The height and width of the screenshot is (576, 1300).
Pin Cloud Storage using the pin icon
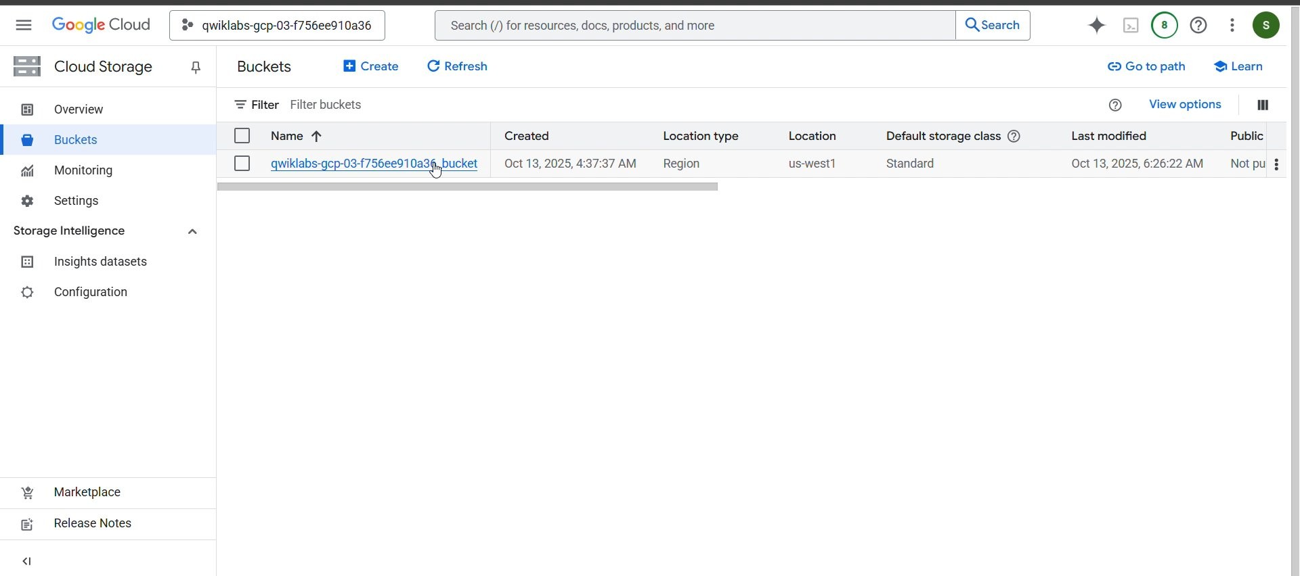click(196, 67)
